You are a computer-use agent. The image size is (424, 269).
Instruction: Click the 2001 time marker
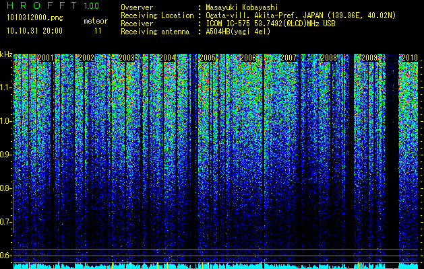tap(45, 58)
